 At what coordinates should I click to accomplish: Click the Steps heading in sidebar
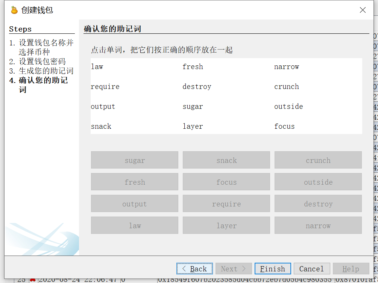(20, 29)
